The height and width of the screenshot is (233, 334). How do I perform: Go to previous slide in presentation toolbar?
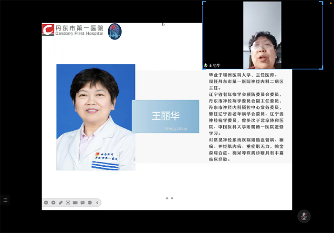[x=46, y=203]
